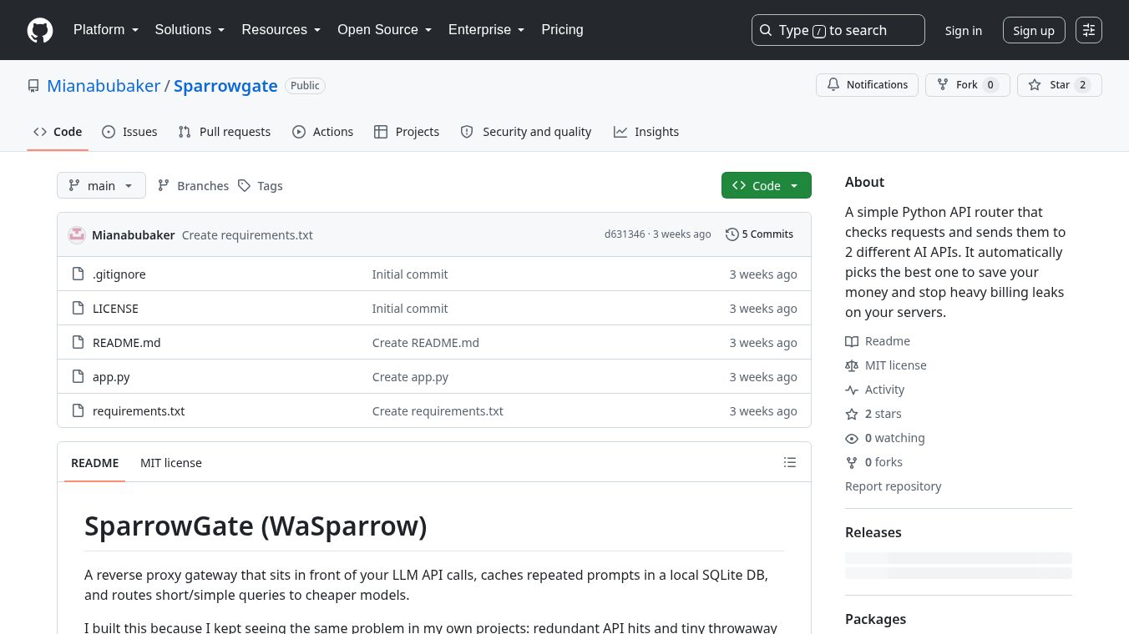The width and height of the screenshot is (1129, 634).
Task: Switch to the Code tab
Action: pyautogui.click(x=58, y=132)
